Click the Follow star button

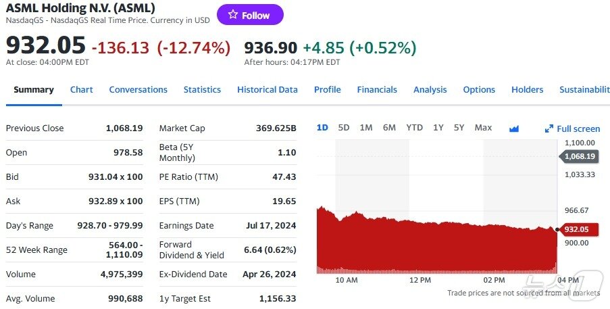[x=250, y=15]
